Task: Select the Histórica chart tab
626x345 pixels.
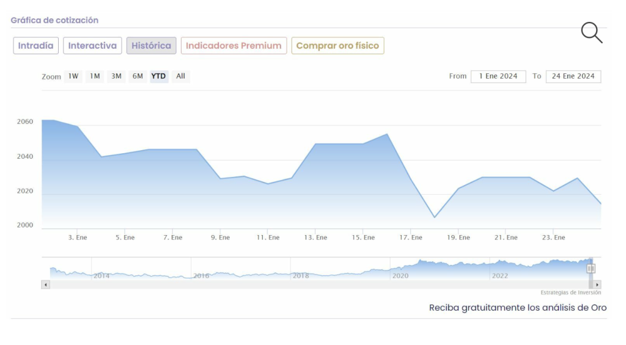Action: (151, 46)
